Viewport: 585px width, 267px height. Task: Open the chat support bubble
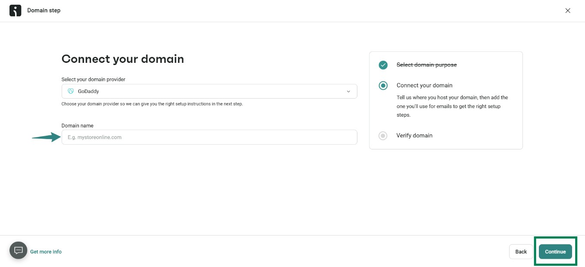(19, 250)
